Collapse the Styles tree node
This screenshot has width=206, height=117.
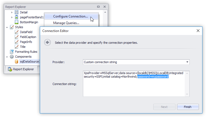tap(7, 27)
